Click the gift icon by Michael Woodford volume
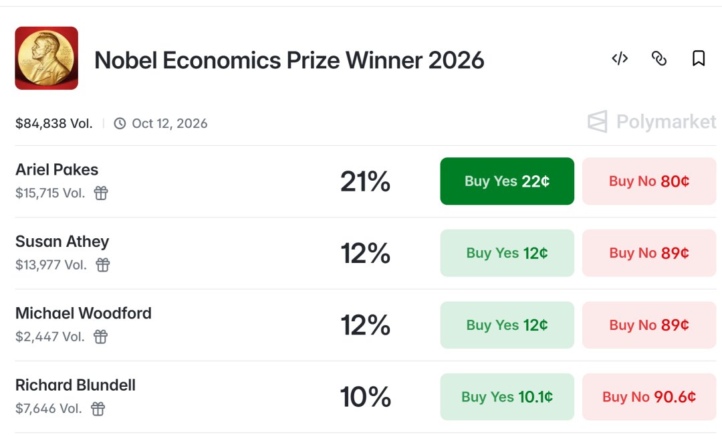The width and height of the screenshot is (722, 441). (x=100, y=337)
